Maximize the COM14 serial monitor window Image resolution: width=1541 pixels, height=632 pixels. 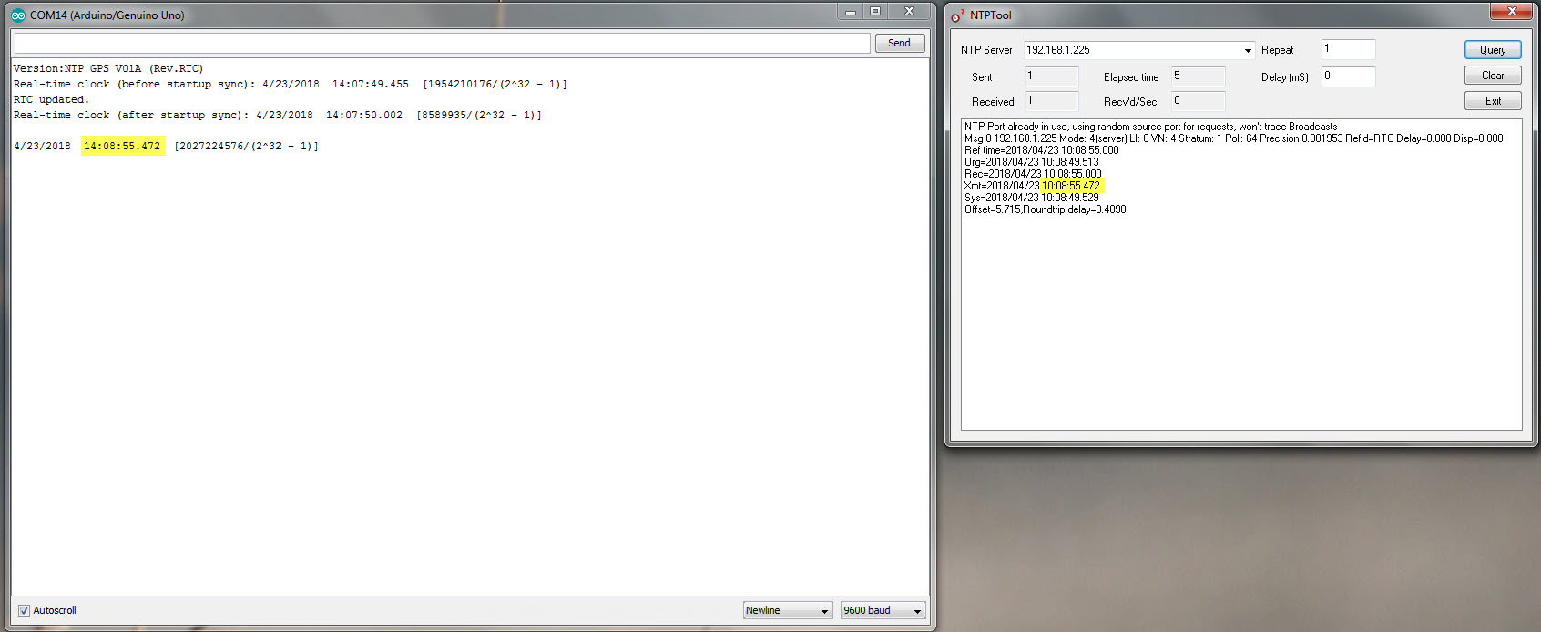[875, 12]
